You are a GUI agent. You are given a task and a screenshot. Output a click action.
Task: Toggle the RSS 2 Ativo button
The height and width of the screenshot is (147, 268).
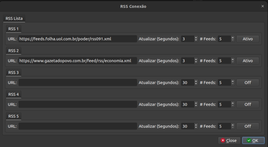click(x=248, y=61)
